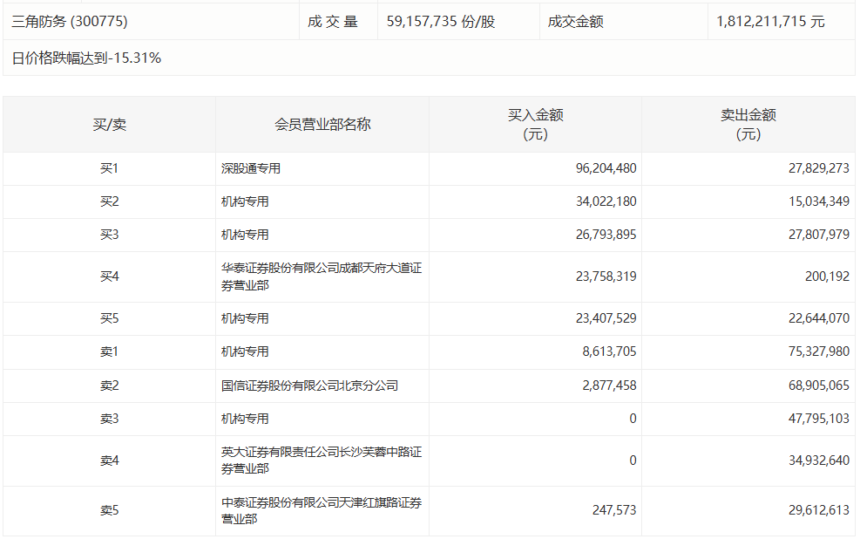This screenshot has height=539, width=860.
Task: Open the 中泰证券天津红旗路证券营业部 entry
Action: click(321, 510)
